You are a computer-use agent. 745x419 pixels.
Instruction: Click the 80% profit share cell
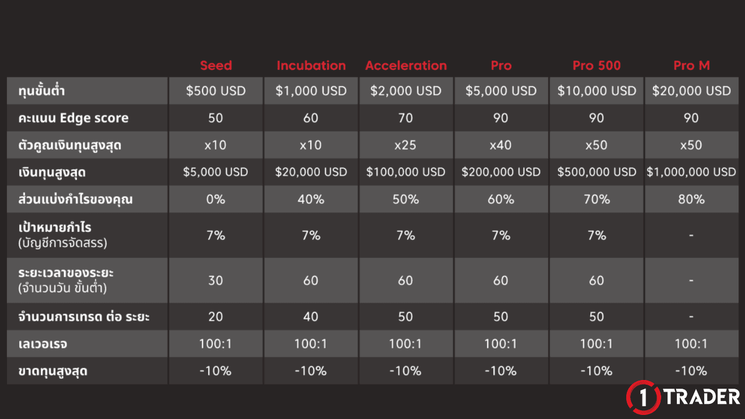pos(691,200)
